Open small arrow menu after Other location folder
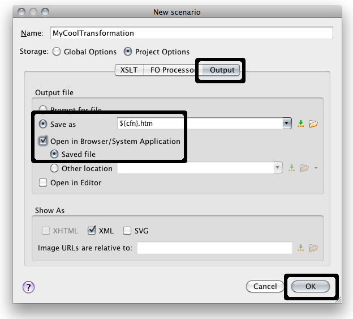Screen dimensions: 353x319 [x=315, y=168]
